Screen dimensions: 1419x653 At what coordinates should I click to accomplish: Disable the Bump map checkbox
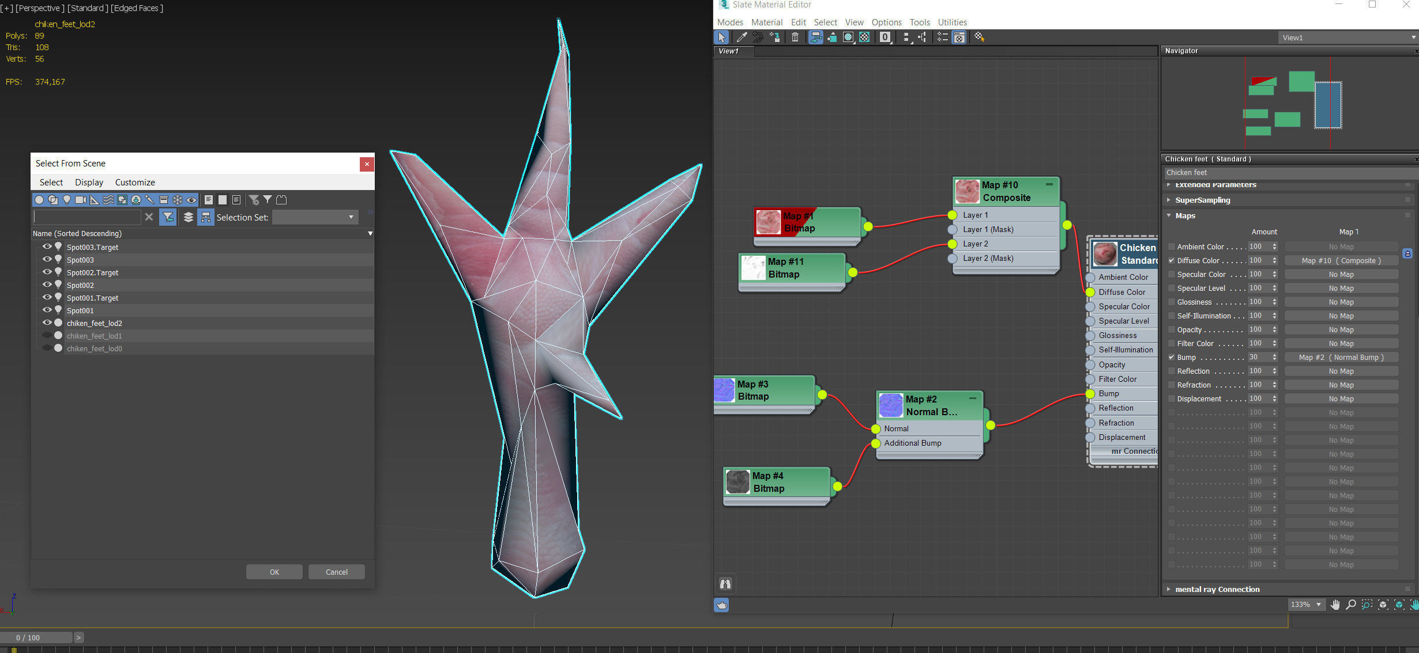coord(1171,357)
